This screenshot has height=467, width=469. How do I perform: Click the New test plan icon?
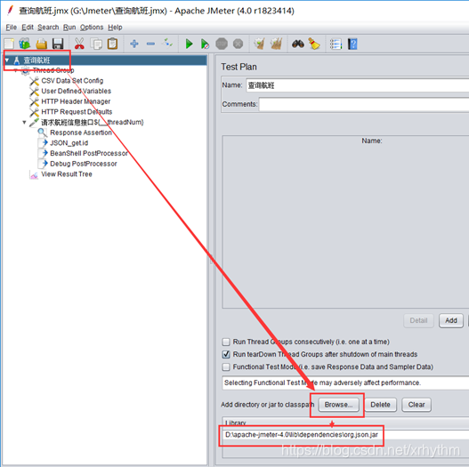9,44
